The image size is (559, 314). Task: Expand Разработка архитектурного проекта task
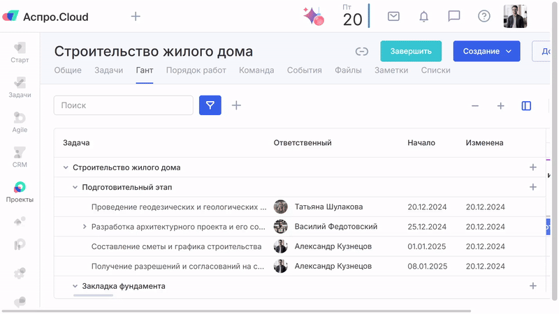85,227
